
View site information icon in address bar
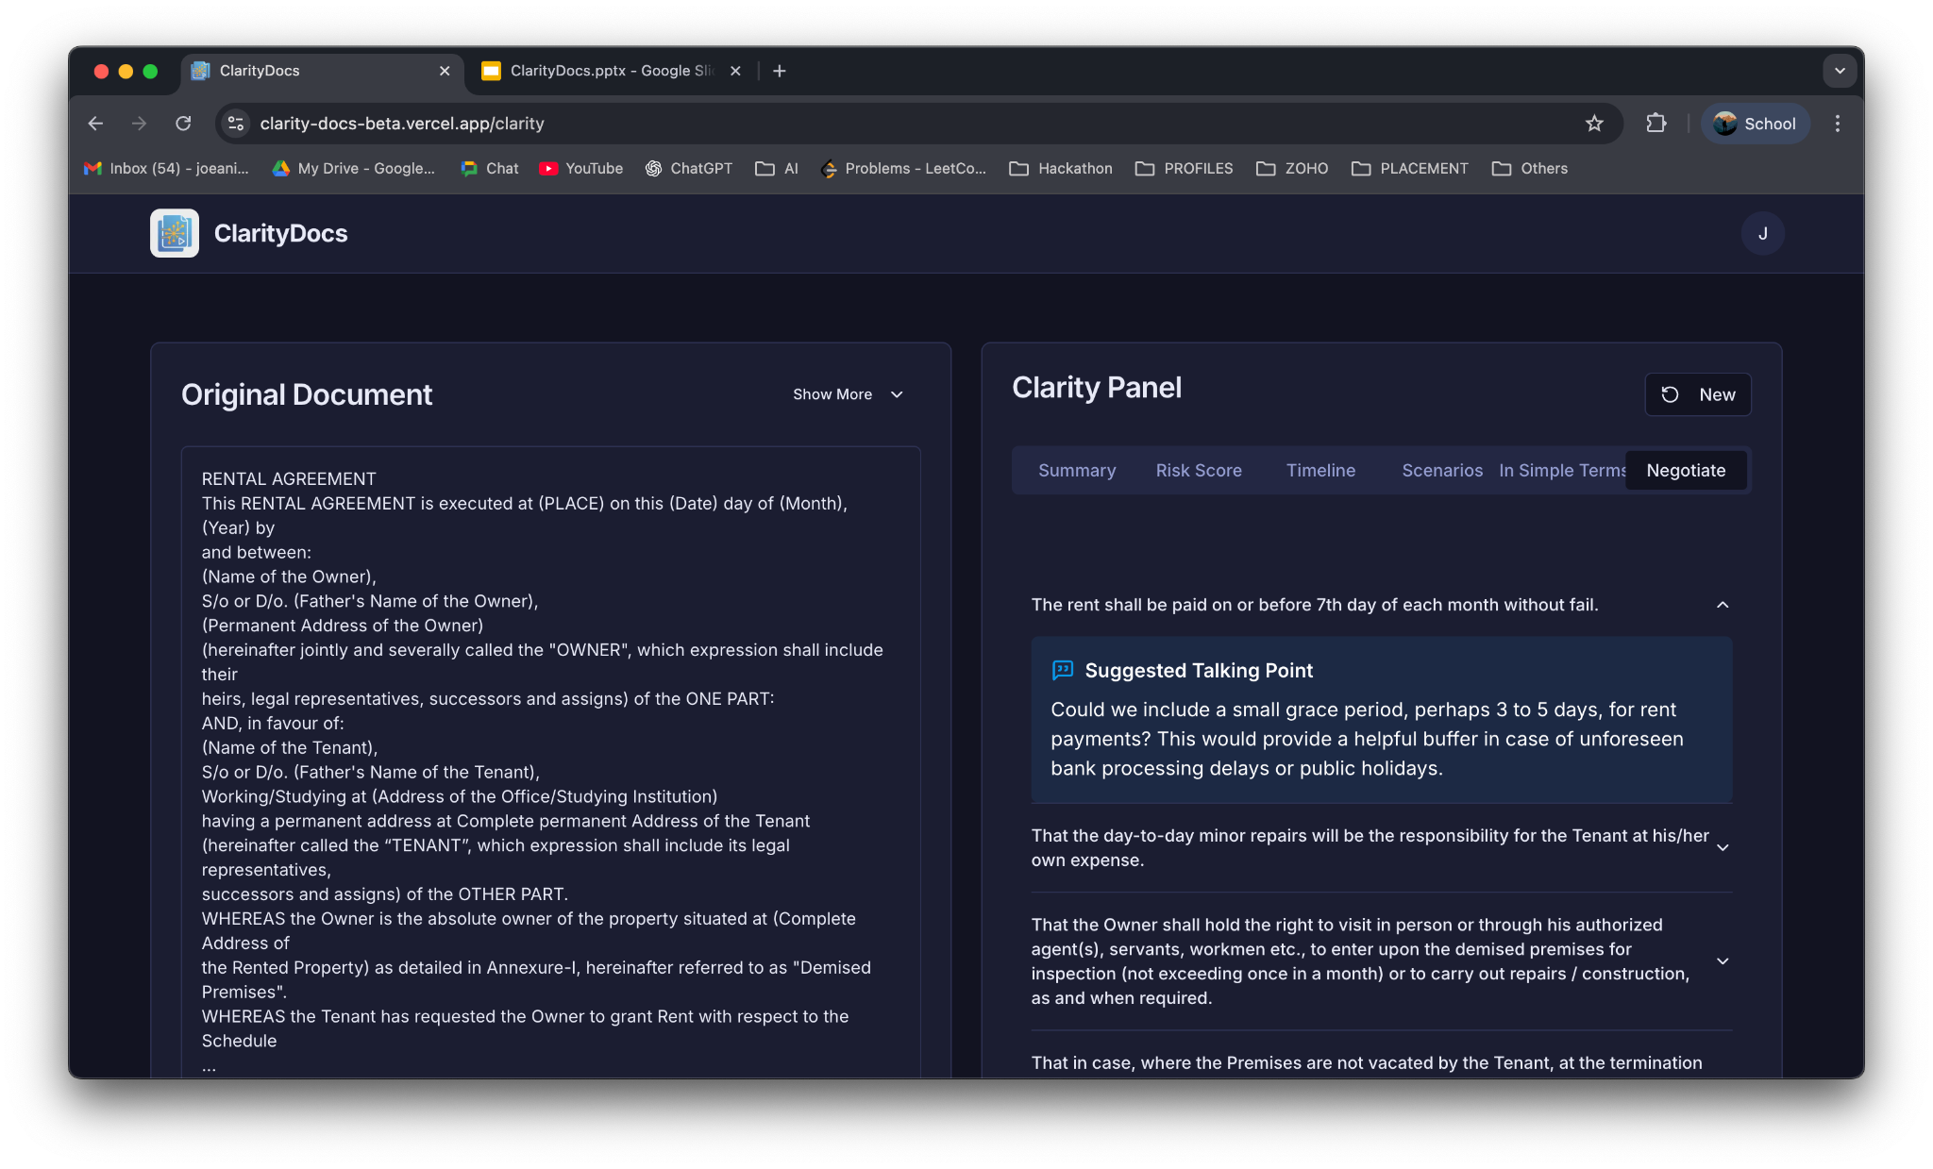[236, 124]
